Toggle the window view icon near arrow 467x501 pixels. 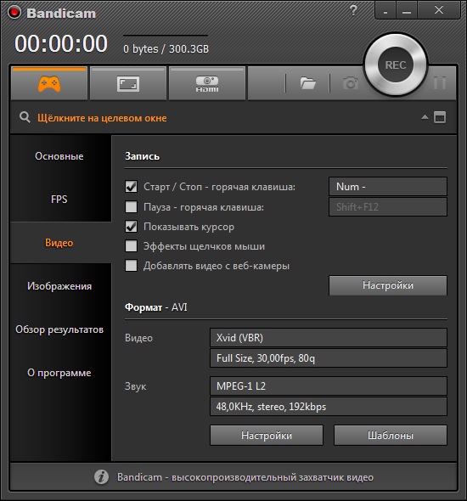pyautogui.click(x=440, y=117)
